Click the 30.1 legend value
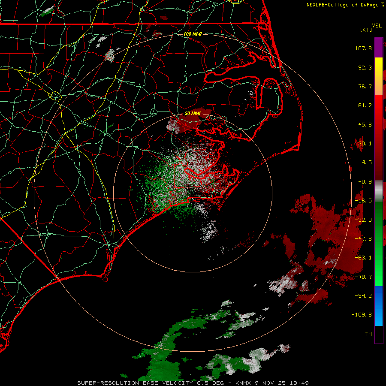Image resolution: width=386 pixels, height=386 pixels. (x=365, y=144)
